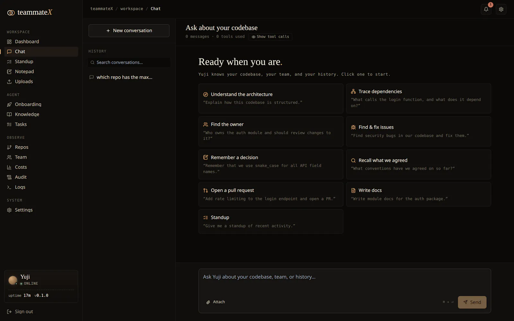The width and height of the screenshot is (514, 321).
Task: Click the Logs terminal icon
Action: pos(9,187)
